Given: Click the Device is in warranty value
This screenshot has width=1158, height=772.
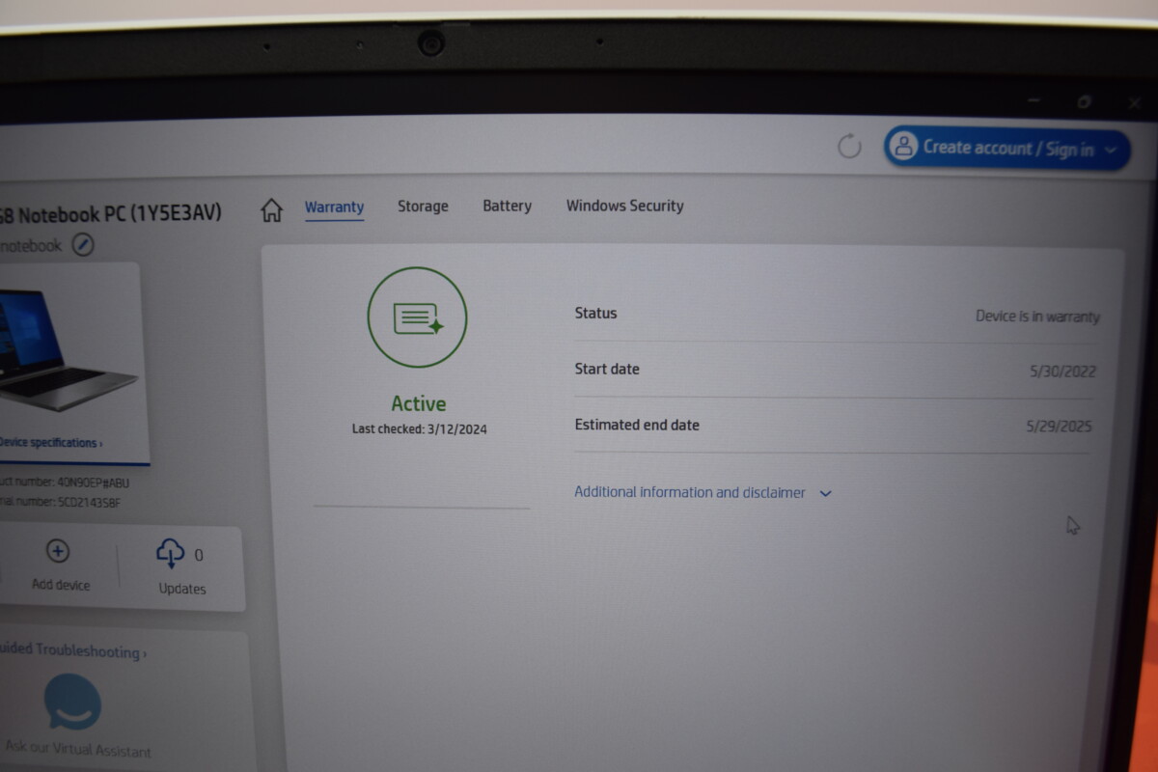Looking at the screenshot, I should coord(1037,316).
